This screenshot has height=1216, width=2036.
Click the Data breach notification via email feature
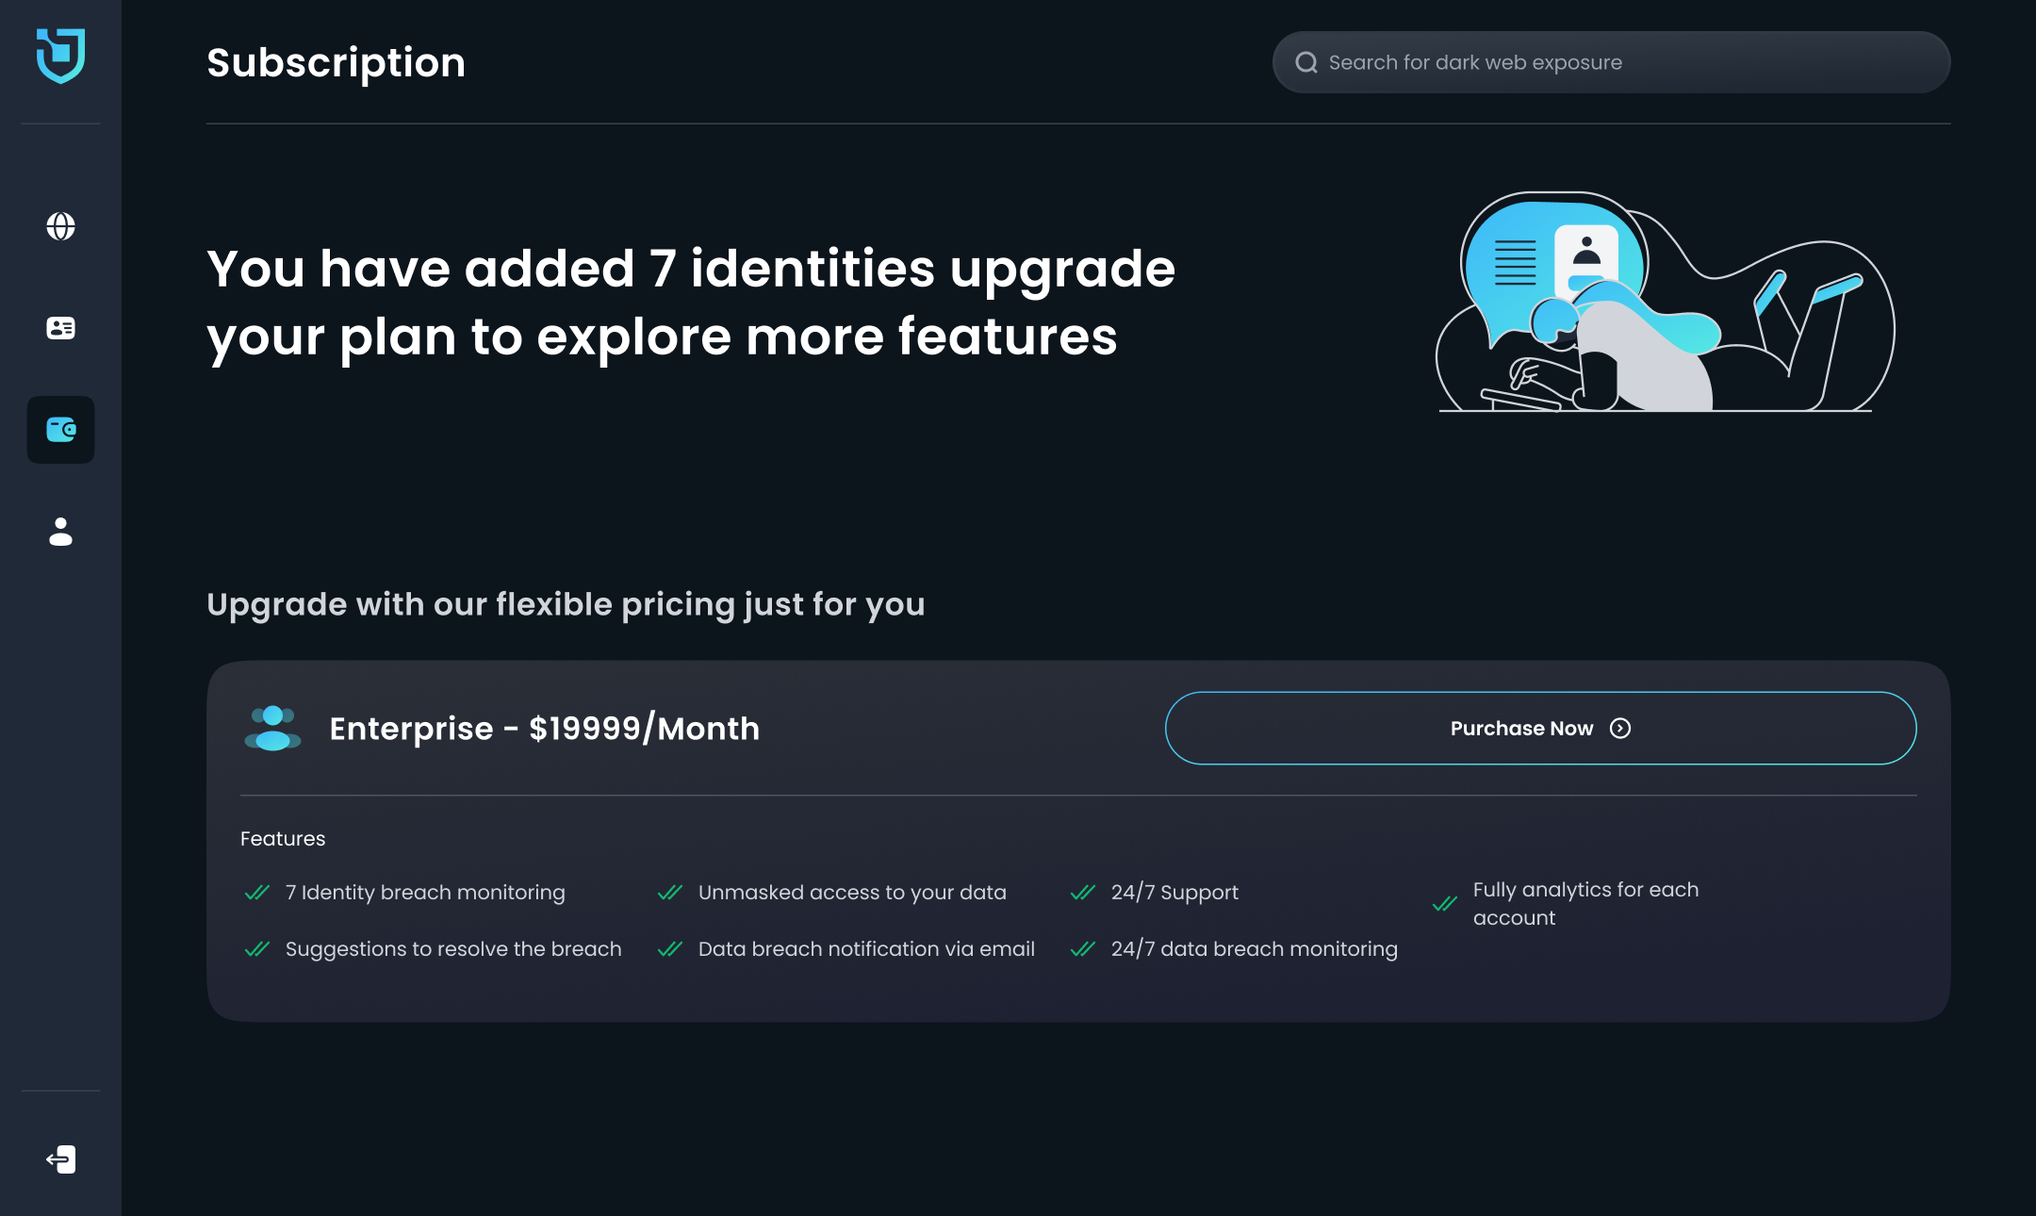coord(866,949)
